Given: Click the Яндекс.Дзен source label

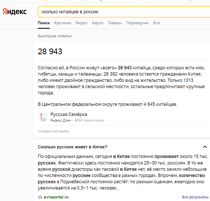Looking at the screenshot, I should (x=60, y=120).
